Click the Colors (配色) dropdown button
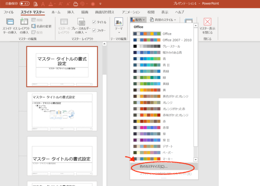The height and width of the screenshot is (186, 260). point(138,20)
